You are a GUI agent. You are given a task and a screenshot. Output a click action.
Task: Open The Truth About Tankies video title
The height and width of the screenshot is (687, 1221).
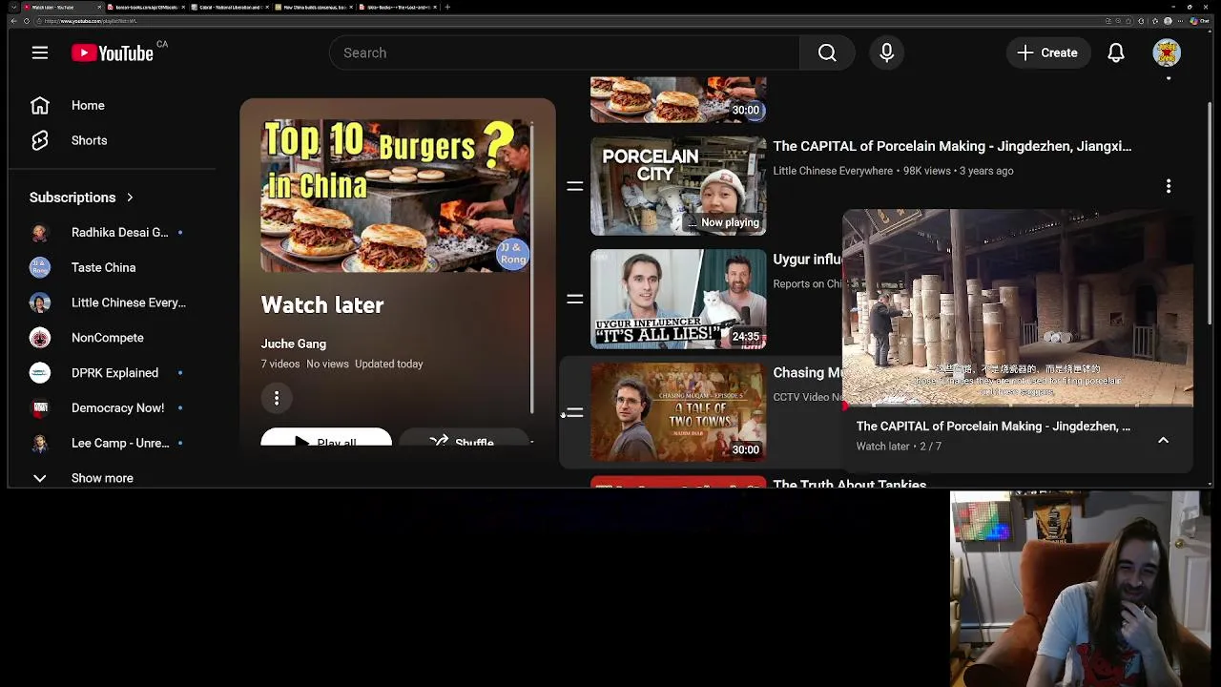[x=850, y=484]
